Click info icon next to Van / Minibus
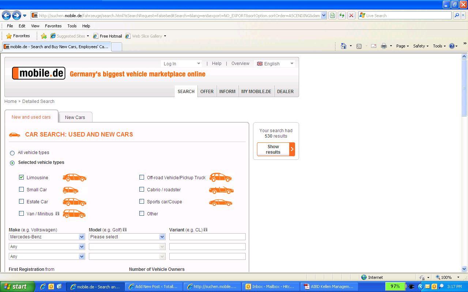The height and width of the screenshot is (292, 468). [x=57, y=214]
